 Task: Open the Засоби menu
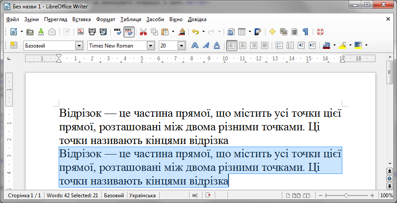click(x=155, y=19)
